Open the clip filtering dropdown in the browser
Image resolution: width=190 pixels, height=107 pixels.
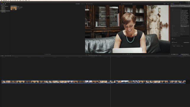click(x=78, y=4)
